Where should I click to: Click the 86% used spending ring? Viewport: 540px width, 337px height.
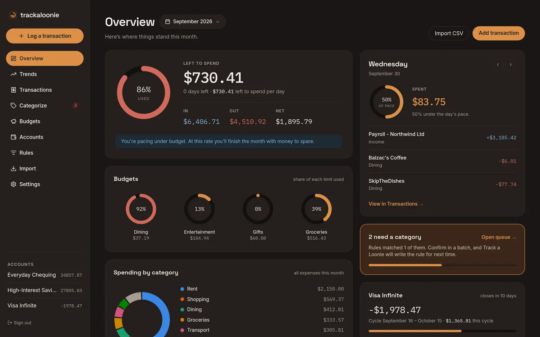pyautogui.click(x=143, y=92)
